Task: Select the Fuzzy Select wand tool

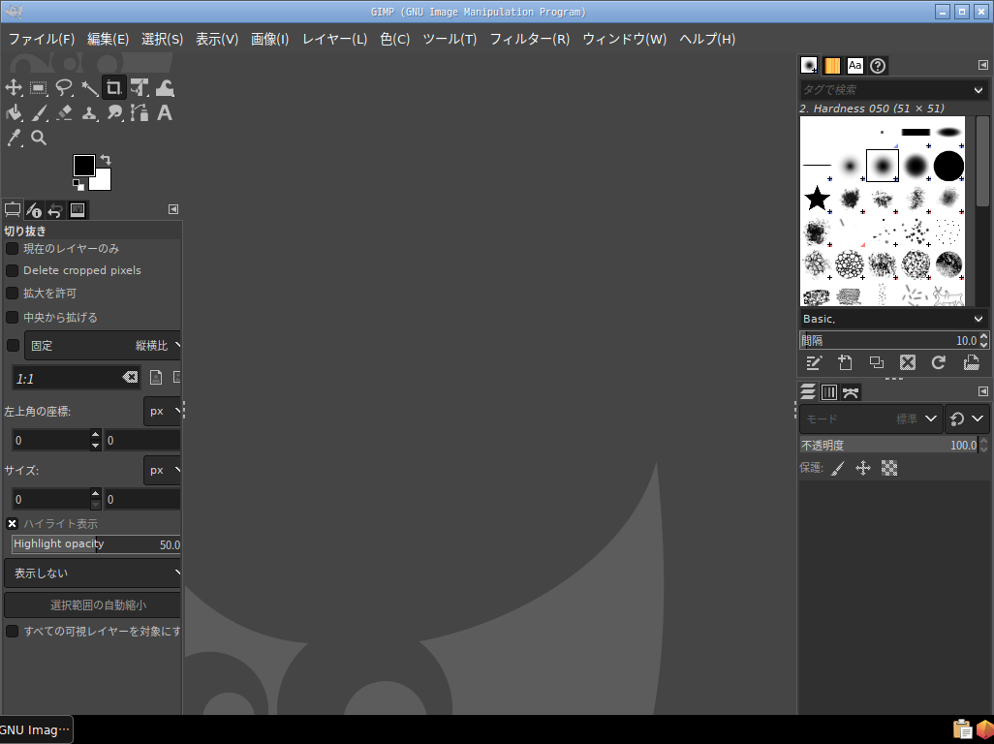Action: [89, 87]
